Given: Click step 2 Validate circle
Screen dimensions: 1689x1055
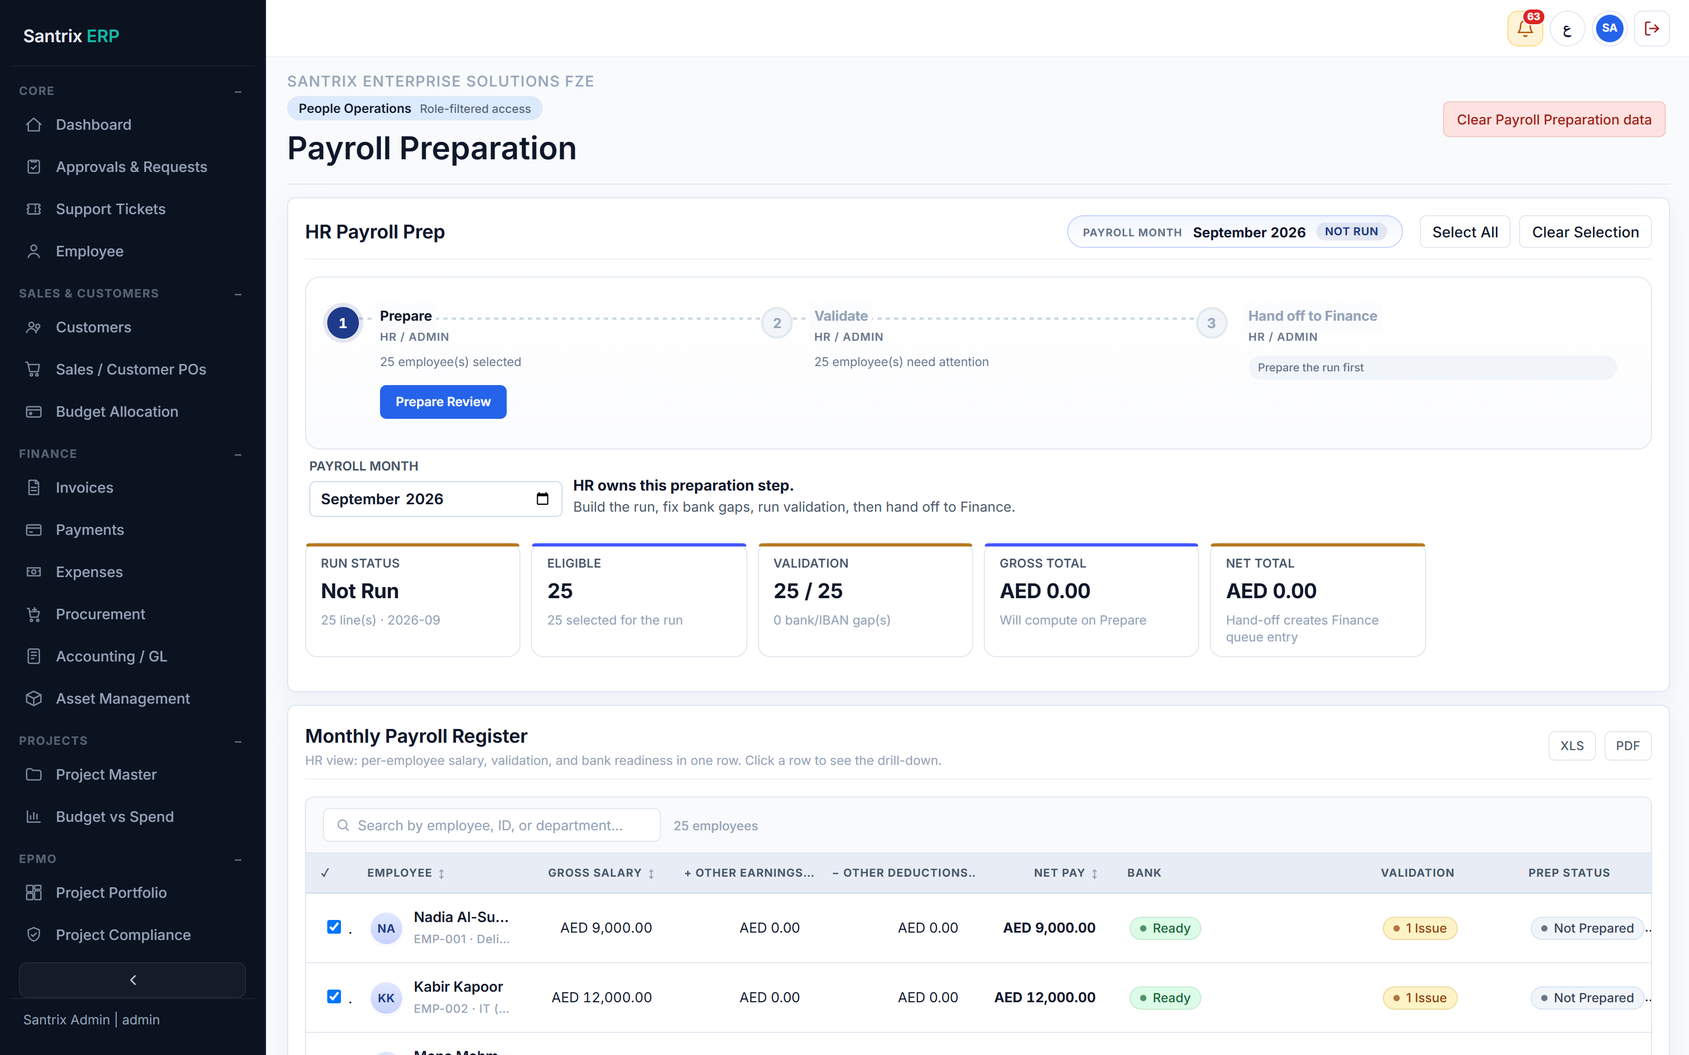Looking at the screenshot, I should (777, 323).
